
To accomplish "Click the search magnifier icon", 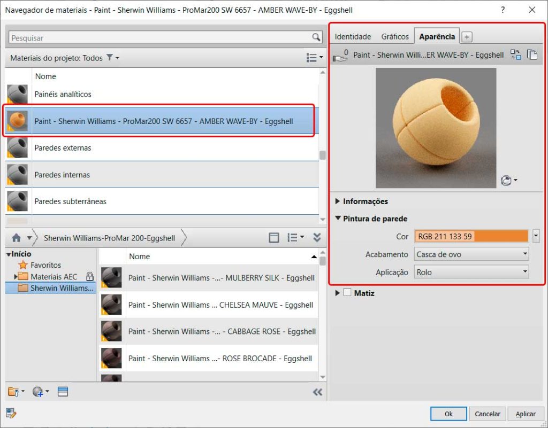I will tap(316, 37).
